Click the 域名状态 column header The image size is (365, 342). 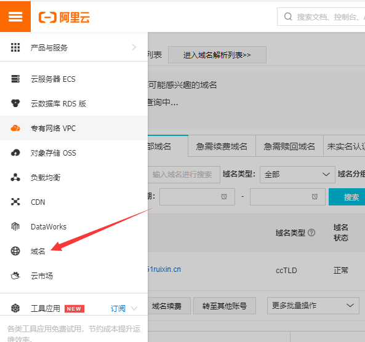pyautogui.click(x=341, y=233)
